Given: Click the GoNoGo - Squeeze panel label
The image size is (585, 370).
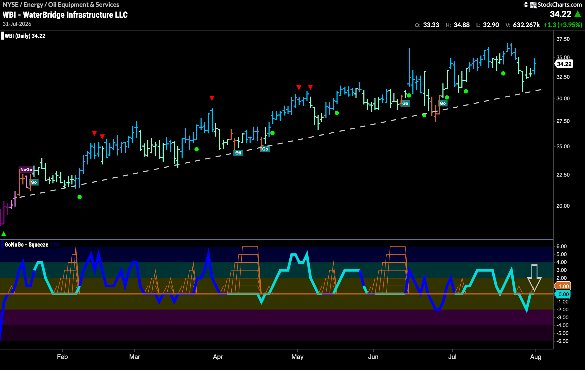Looking at the screenshot, I should pyautogui.click(x=26, y=244).
